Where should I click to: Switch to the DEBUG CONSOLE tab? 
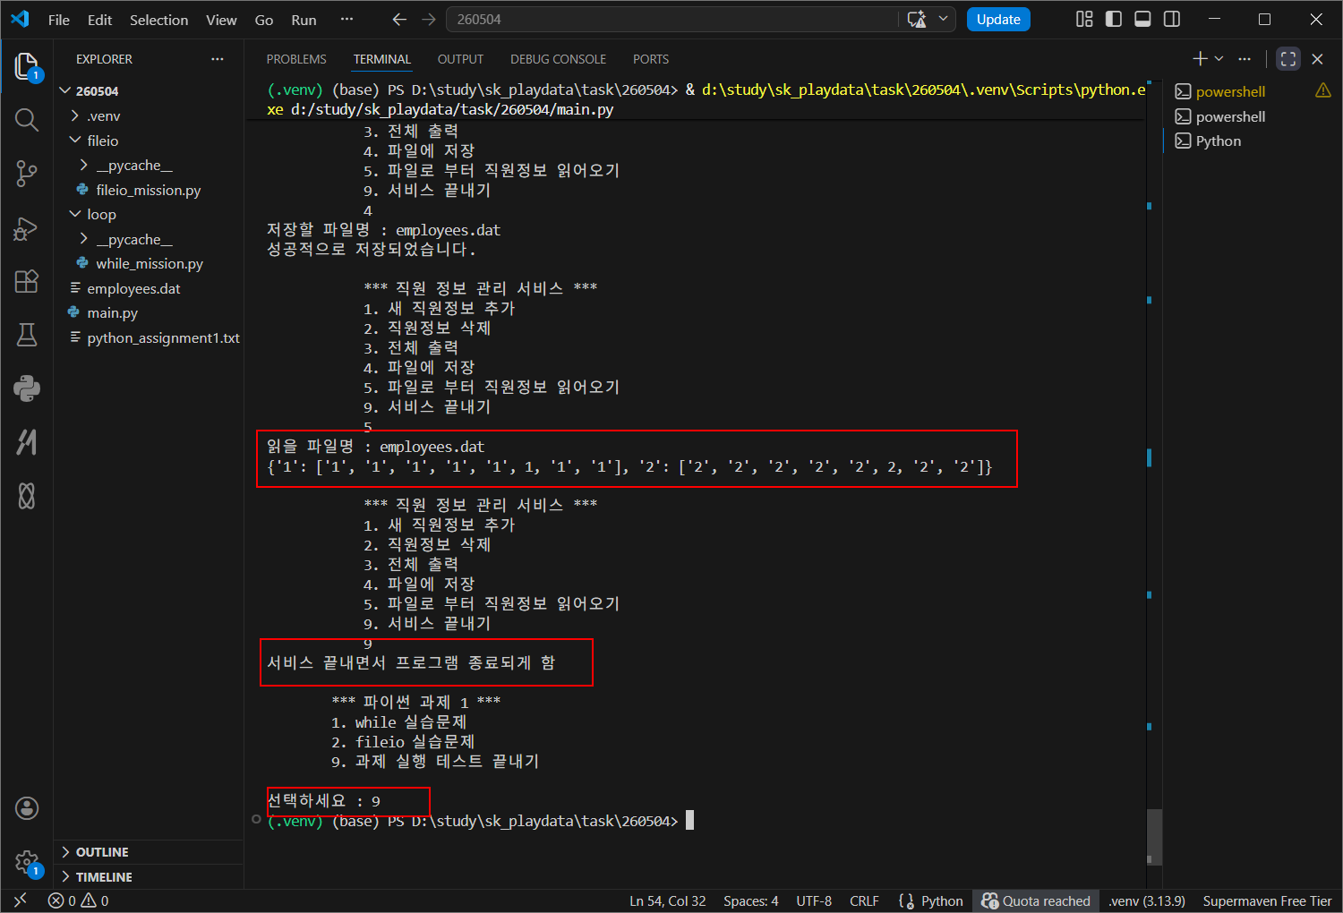click(x=558, y=59)
